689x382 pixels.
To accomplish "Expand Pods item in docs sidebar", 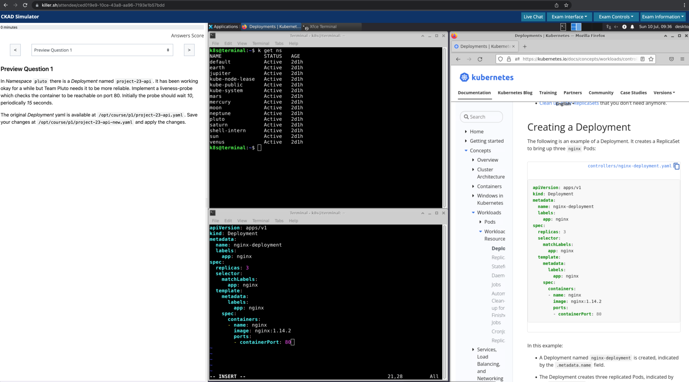I will 481,222.
